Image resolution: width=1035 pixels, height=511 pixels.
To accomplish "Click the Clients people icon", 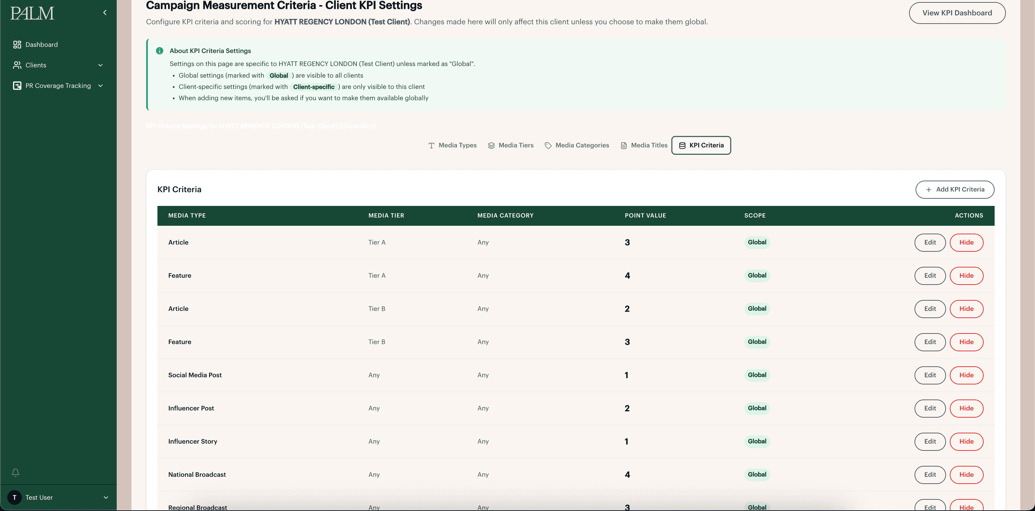I will (x=17, y=65).
